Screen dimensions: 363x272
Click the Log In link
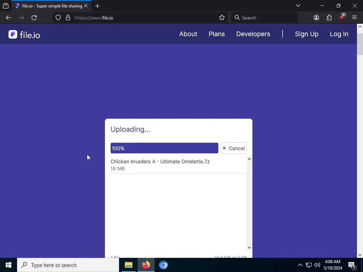click(x=339, y=34)
